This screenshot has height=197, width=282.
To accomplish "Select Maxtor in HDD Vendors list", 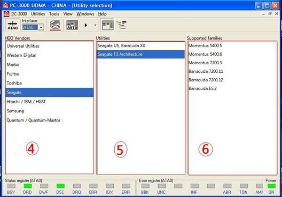I will (x=50, y=65).
